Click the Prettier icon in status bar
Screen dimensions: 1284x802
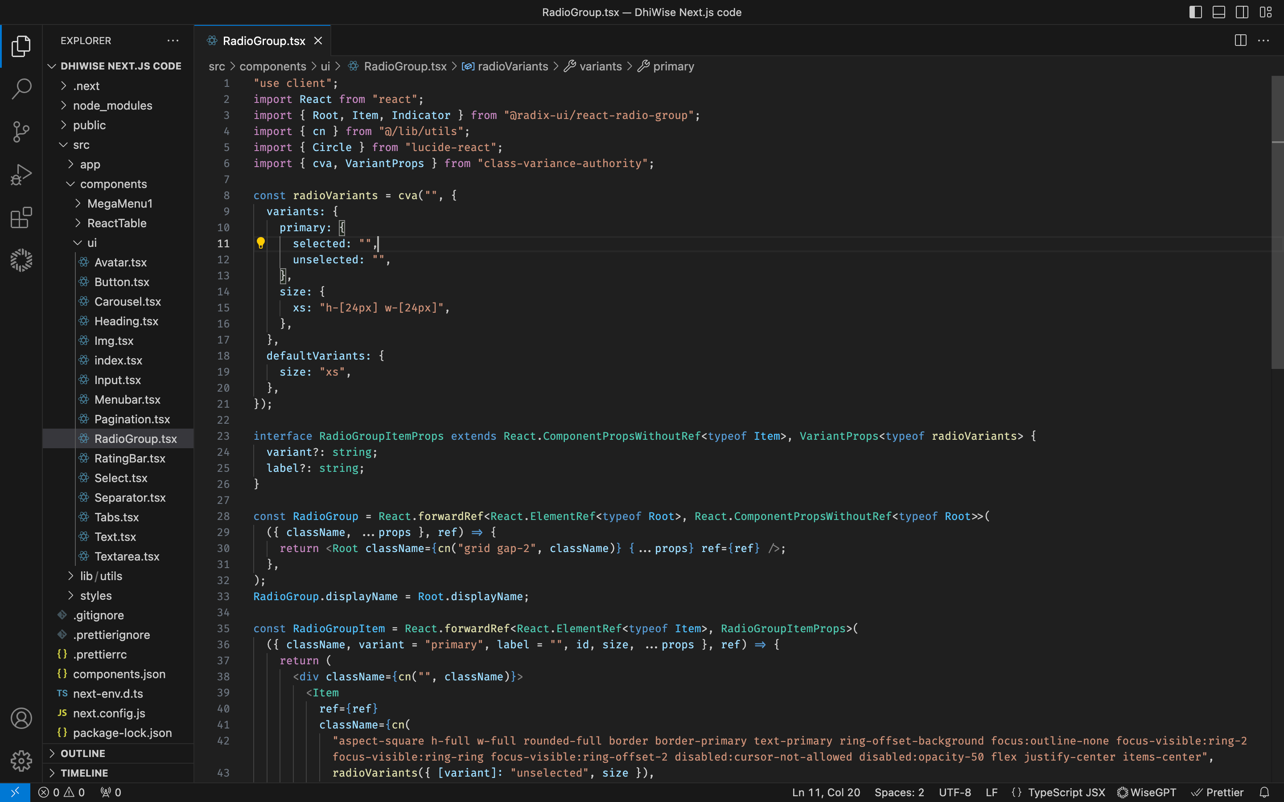pyautogui.click(x=1220, y=792)
